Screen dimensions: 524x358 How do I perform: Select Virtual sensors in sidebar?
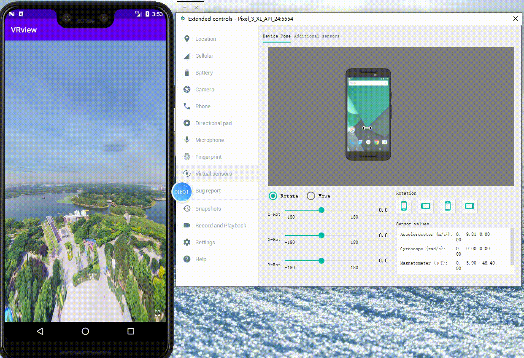tap(216, 174)
